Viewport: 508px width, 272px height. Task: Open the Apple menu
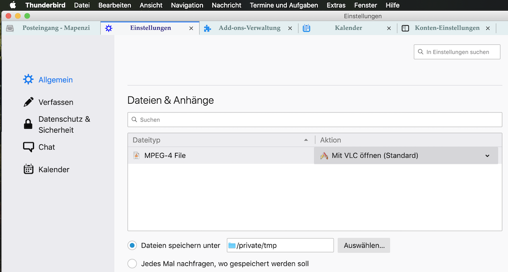coord(13,5)
